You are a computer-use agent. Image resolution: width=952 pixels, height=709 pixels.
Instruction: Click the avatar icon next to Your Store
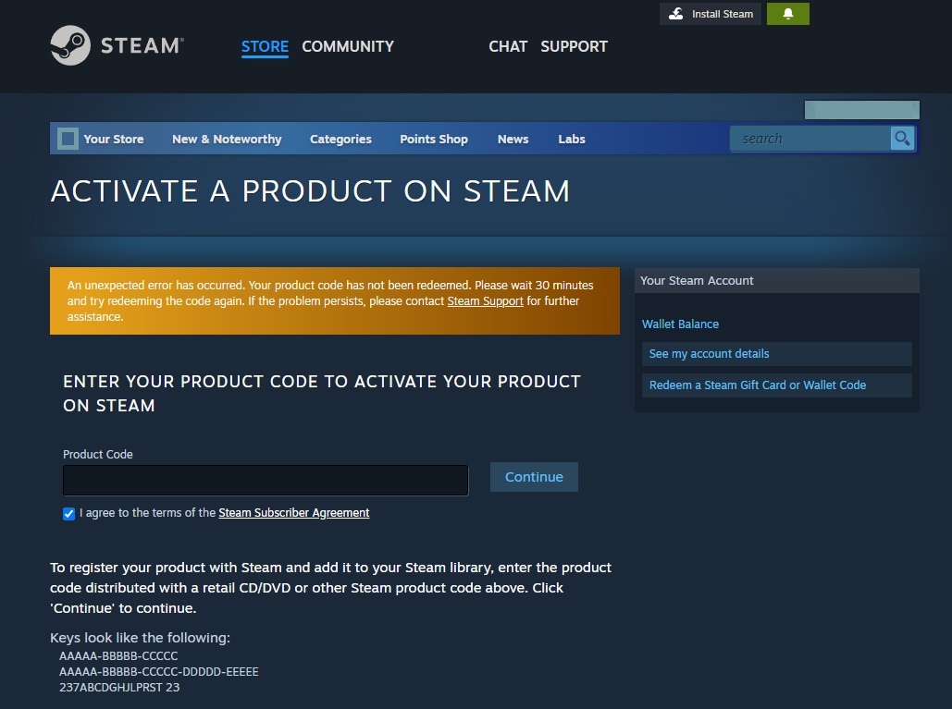coord(67,139)
